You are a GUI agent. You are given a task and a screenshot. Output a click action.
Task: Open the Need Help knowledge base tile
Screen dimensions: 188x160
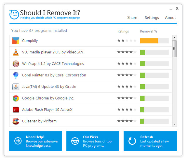tap(36, 141)
